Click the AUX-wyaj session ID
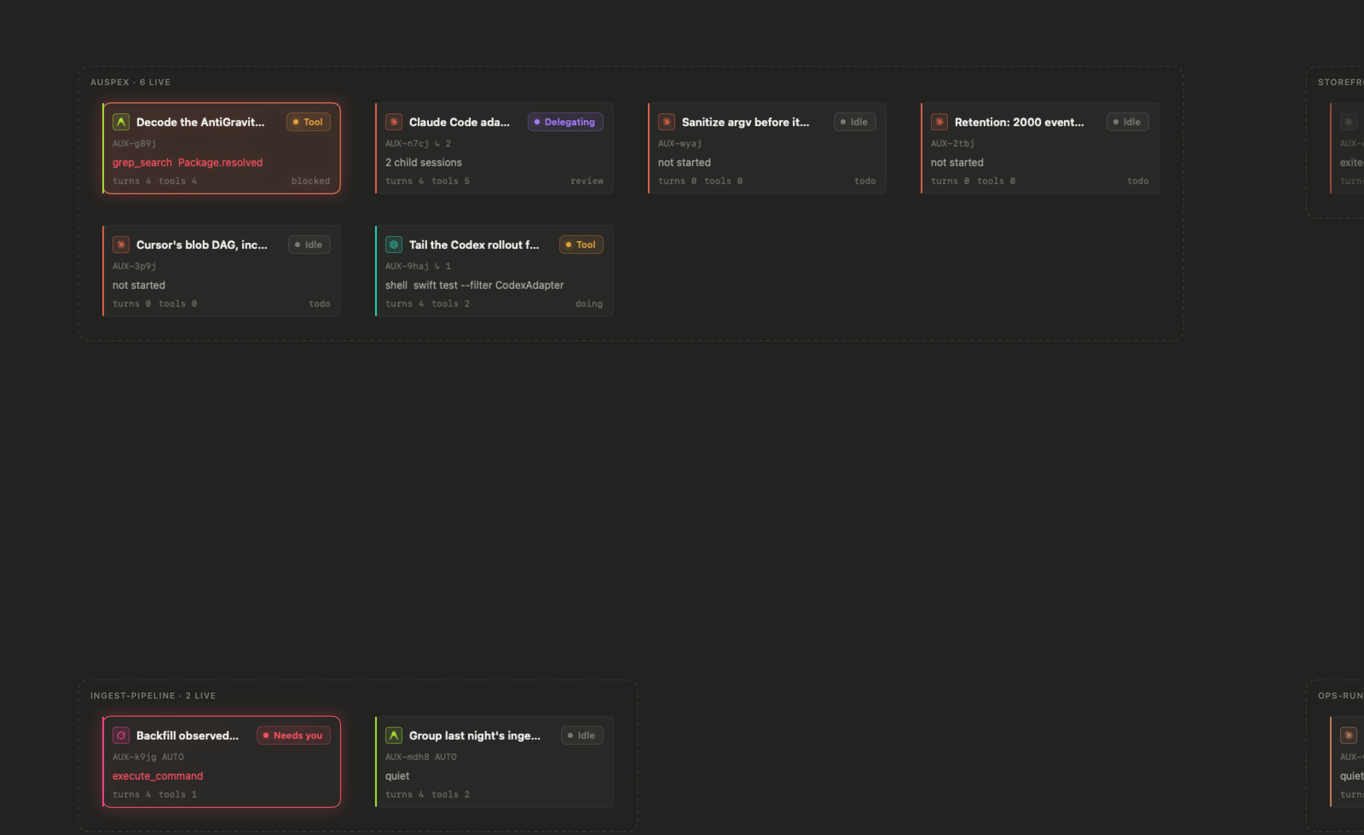The image size is (1364, 835). [x=680, y=144]
